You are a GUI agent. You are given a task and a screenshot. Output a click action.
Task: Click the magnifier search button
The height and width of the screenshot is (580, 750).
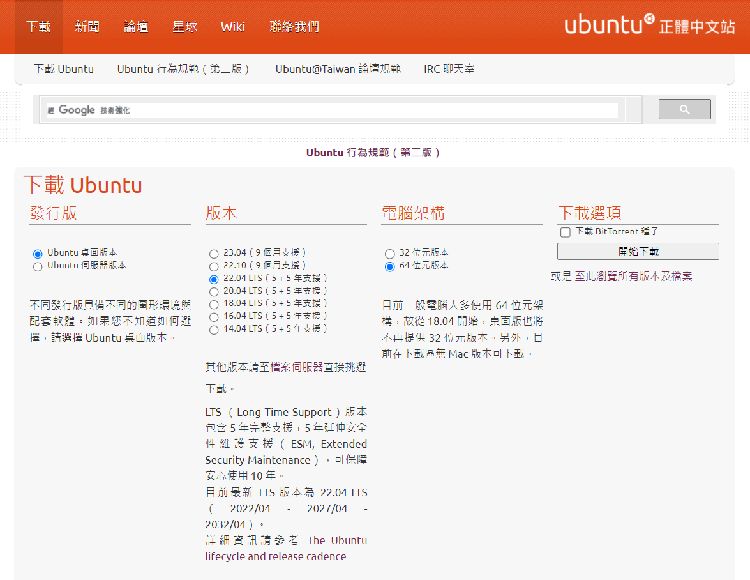click(684, 109)
